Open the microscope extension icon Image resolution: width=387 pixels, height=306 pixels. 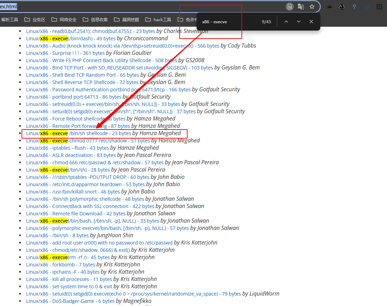point(342,7)
